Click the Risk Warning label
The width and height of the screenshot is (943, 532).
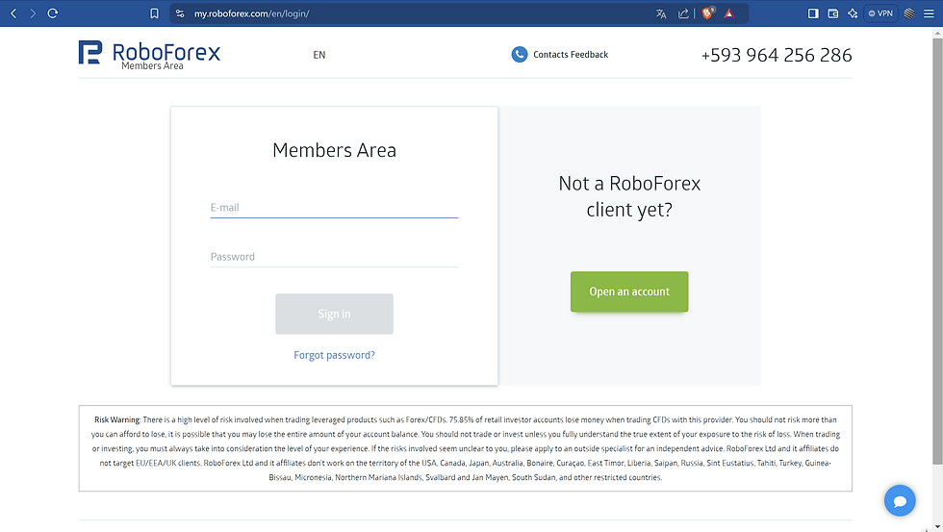(117, 419)
